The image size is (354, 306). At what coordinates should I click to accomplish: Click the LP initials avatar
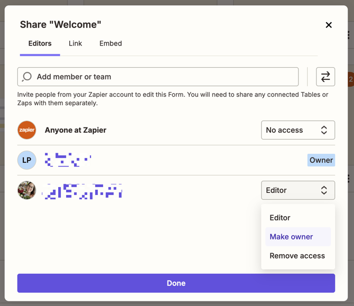point(27,160)
